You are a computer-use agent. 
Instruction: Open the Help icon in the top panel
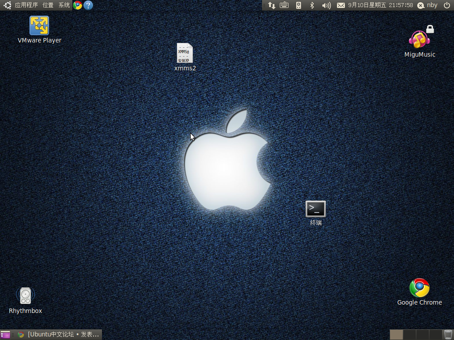pos(88,5)
